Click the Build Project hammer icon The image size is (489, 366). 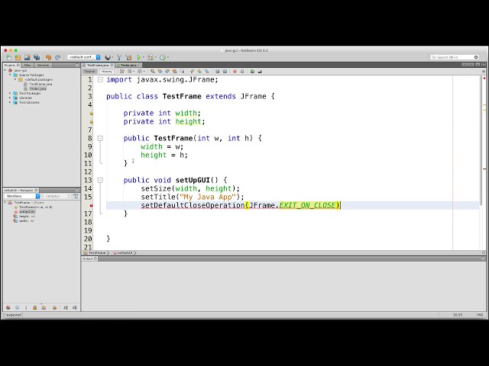tap(119, 58)
